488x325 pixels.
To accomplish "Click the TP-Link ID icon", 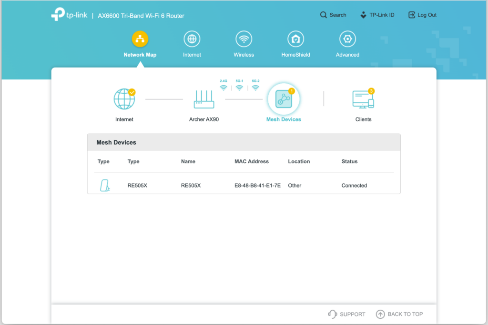I will point(363,15).
